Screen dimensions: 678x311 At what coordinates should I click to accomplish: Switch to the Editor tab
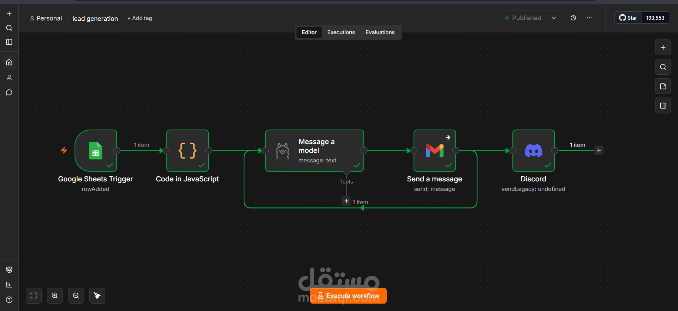(x=309, y=32)
